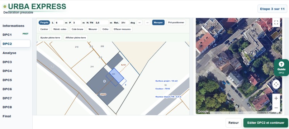The image size is (289, 129).
Task: Open the map camera pan control
Action: (276, 85)
